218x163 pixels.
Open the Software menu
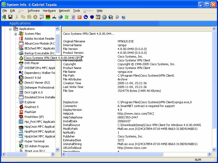(34, 11)
